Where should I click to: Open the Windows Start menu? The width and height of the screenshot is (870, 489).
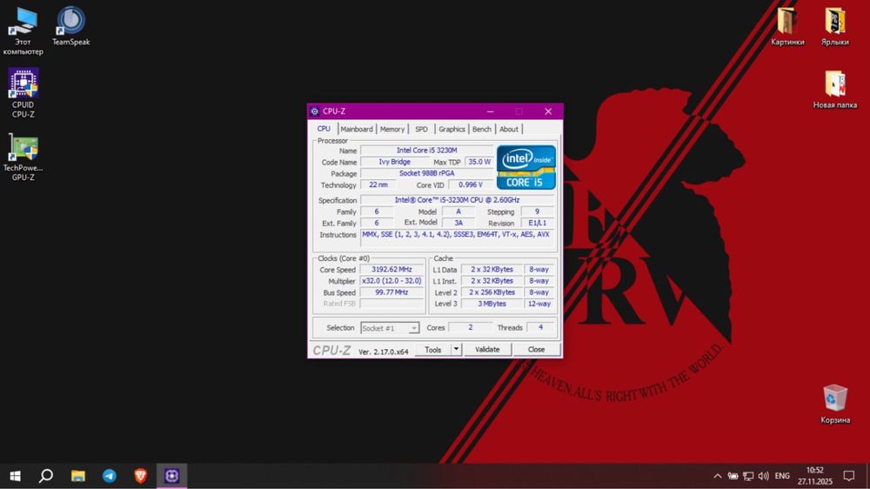click(x=15, y=476)
